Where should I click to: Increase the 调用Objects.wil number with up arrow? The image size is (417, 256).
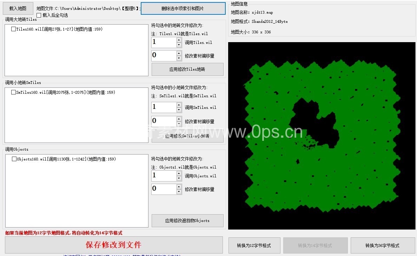coord(179,173)
